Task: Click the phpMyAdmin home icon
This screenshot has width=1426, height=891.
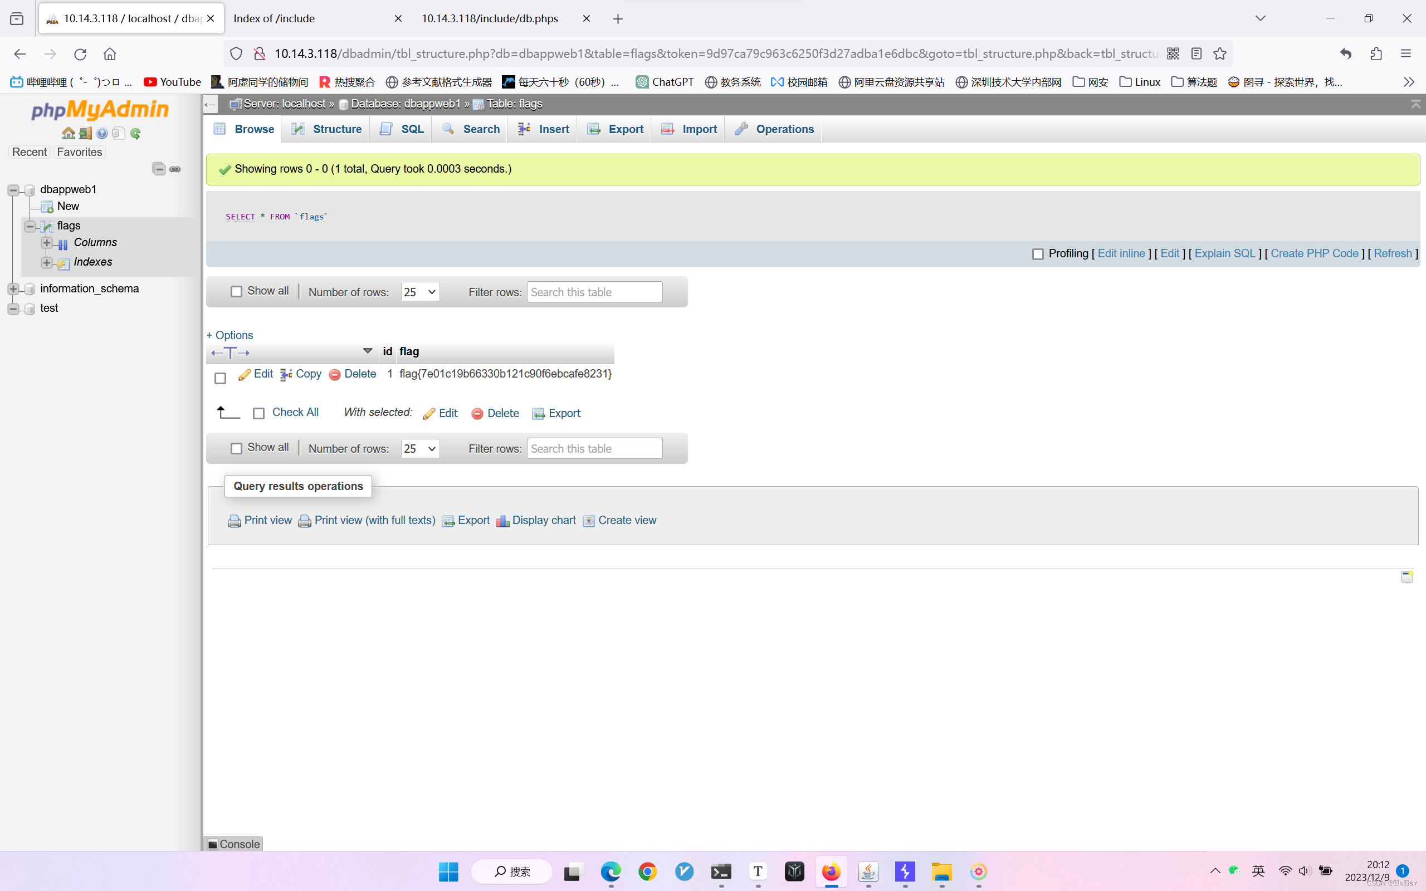Action: (x=69, y=133)
